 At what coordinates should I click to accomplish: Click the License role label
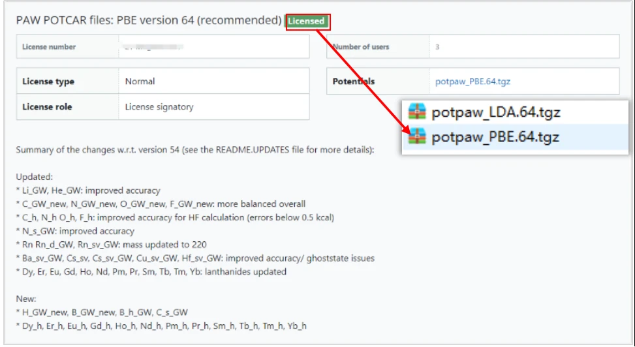pos(47,106)
